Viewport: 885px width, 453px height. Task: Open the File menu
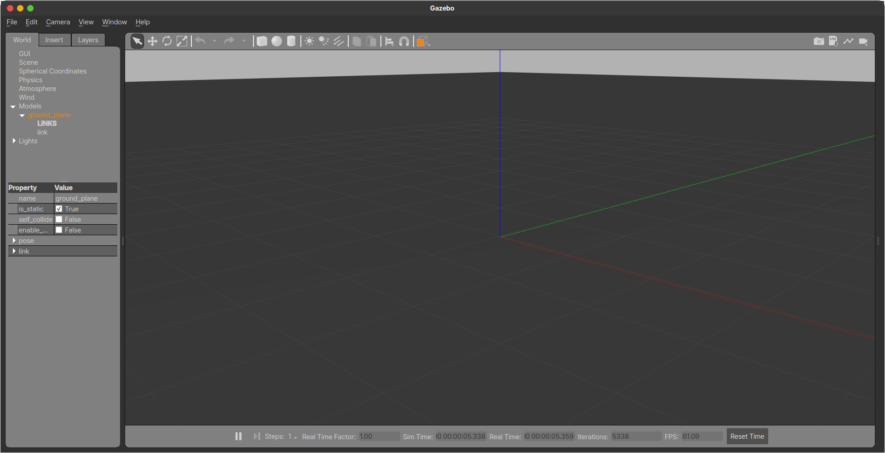coord(11,22)
